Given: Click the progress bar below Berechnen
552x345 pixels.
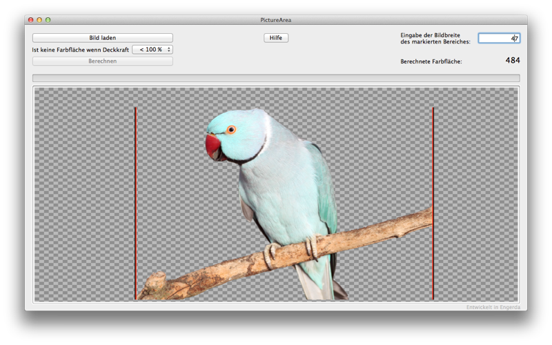Looking at the screenshot, I should 276,78.
